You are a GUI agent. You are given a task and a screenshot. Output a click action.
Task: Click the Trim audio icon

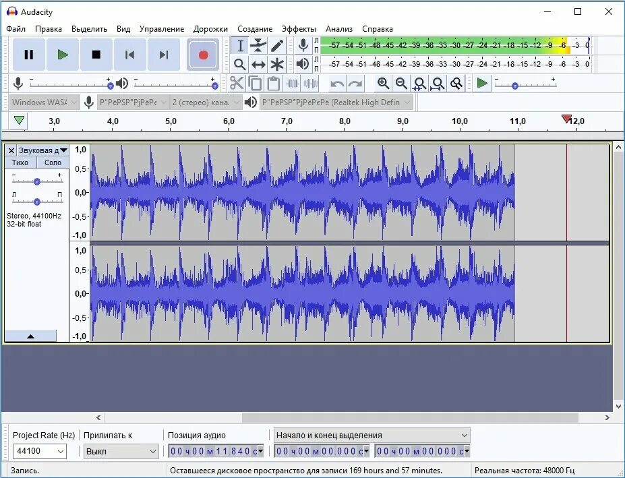[292, 84]
